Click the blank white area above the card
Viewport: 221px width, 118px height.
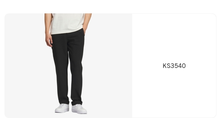coord(110,6)
